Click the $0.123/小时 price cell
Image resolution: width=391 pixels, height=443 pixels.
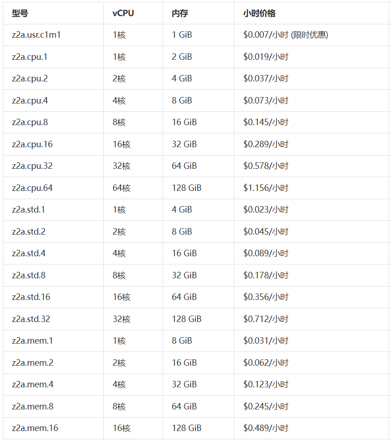tap(266, 385)
